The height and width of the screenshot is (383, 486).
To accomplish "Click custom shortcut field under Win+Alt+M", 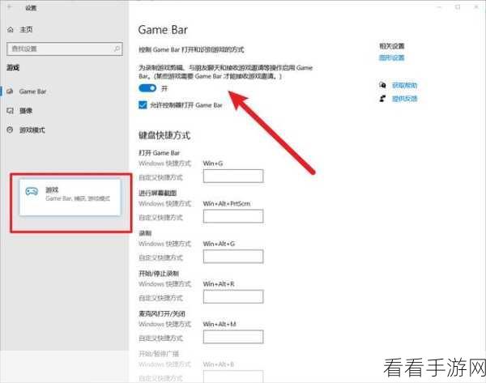I will (233, 337).
